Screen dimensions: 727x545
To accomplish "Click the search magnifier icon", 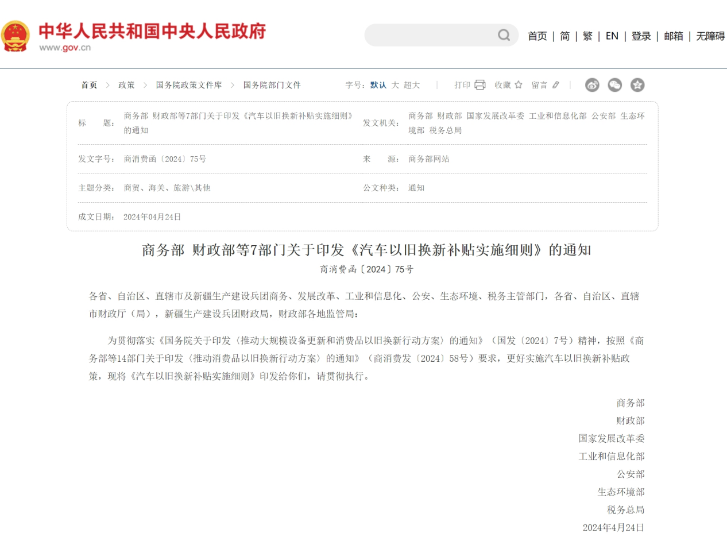I will pos(504,36).
